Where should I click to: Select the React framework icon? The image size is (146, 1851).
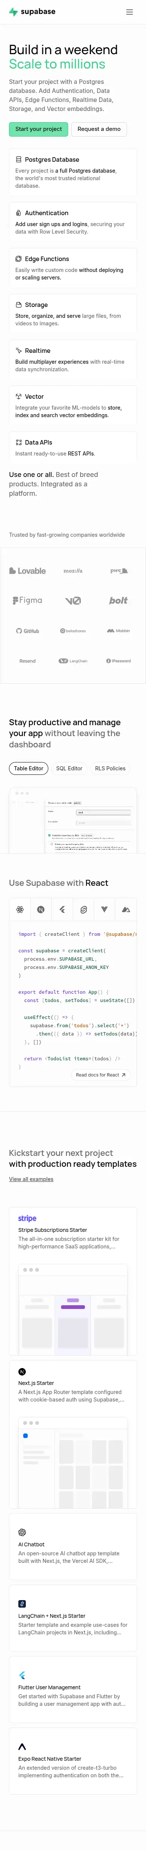20,910
